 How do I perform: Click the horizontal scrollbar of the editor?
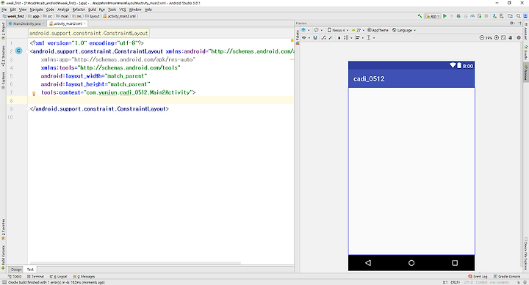click(x=135, y=264)
